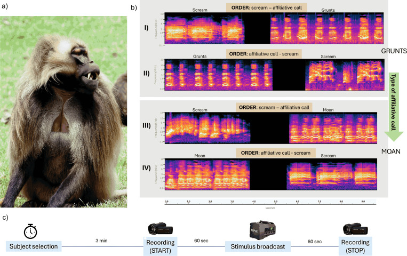Click the panel label b)

134,8
